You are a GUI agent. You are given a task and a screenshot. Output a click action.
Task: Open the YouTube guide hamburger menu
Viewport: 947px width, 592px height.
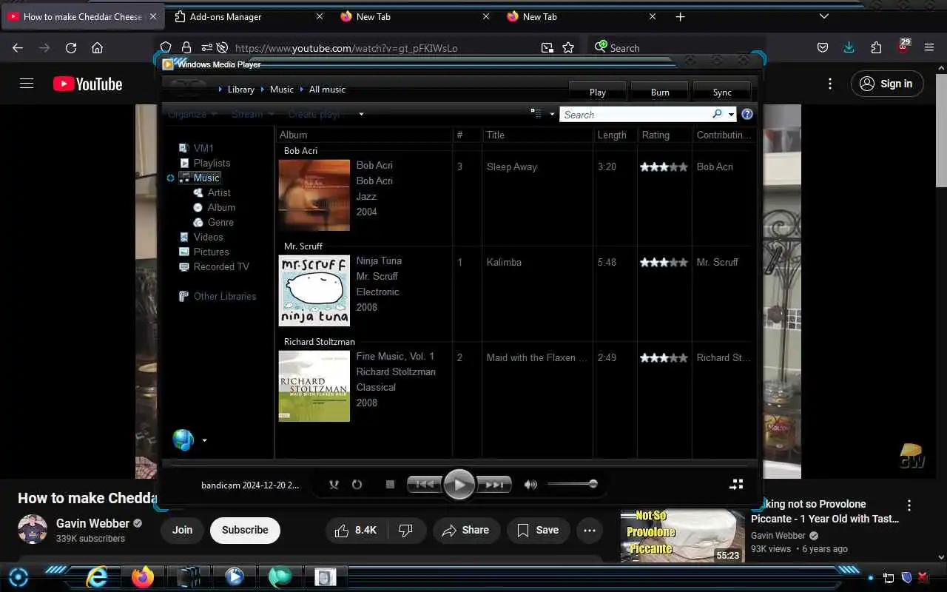coord(27,84)
